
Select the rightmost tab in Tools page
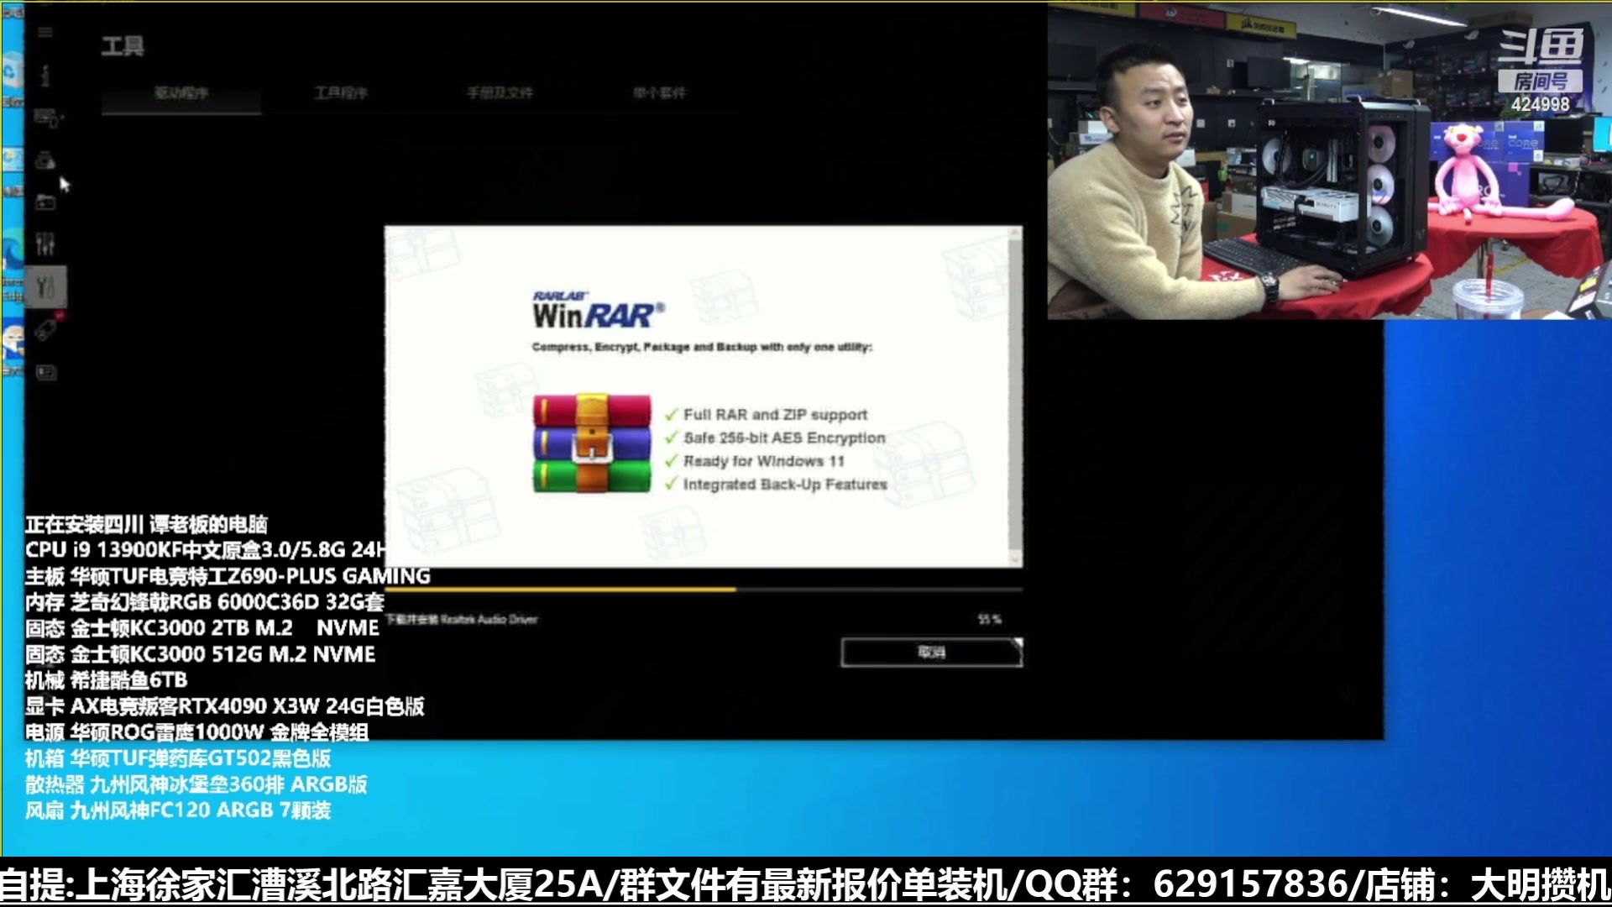[659, 92]
